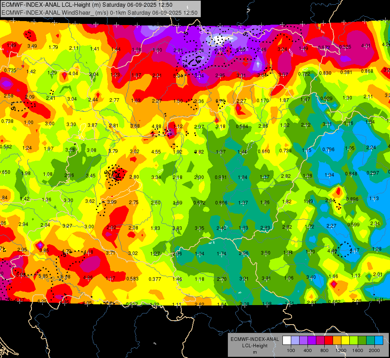Click the wind shear value 4.40
Screen dimensions: 390x358
tap(332, 251)
